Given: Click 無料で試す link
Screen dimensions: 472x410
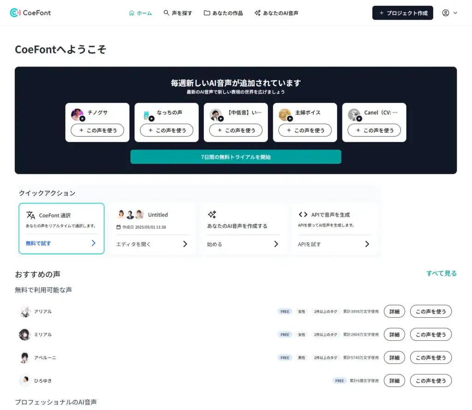Looking at the screenshot, I should (38, 244).
